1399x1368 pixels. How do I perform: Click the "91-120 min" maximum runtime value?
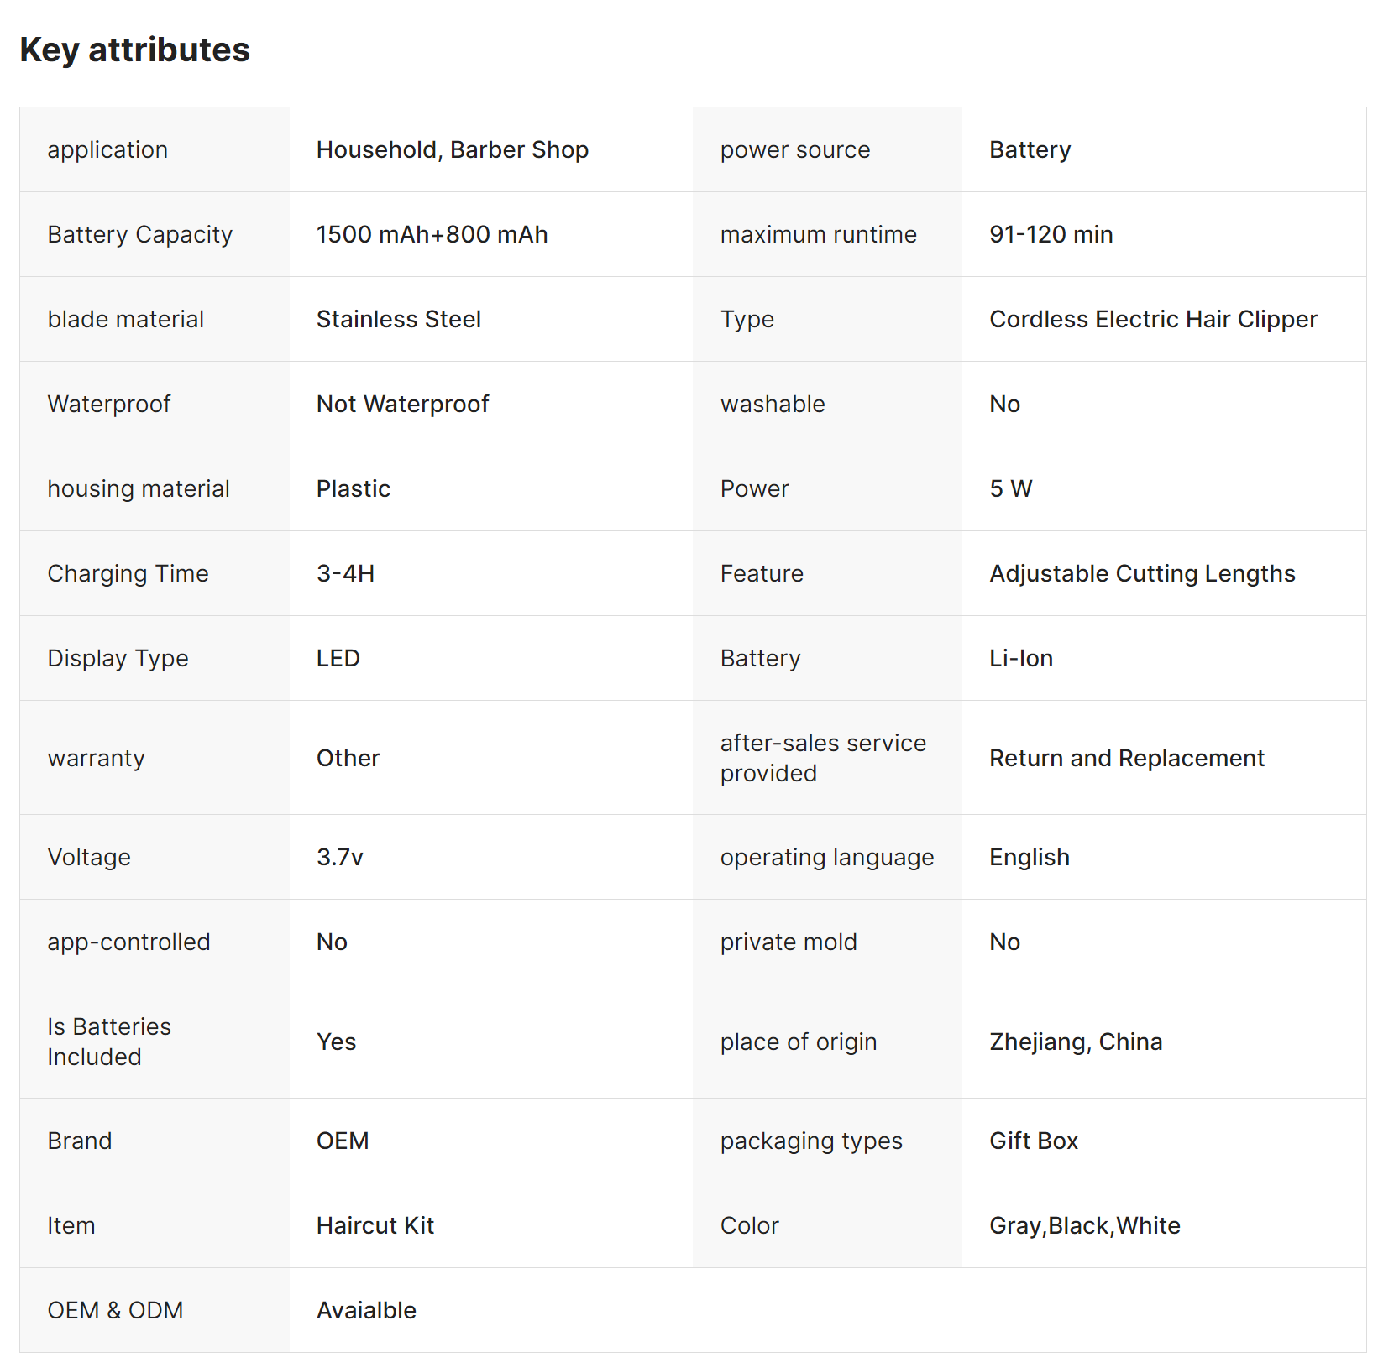point(1051,234)
